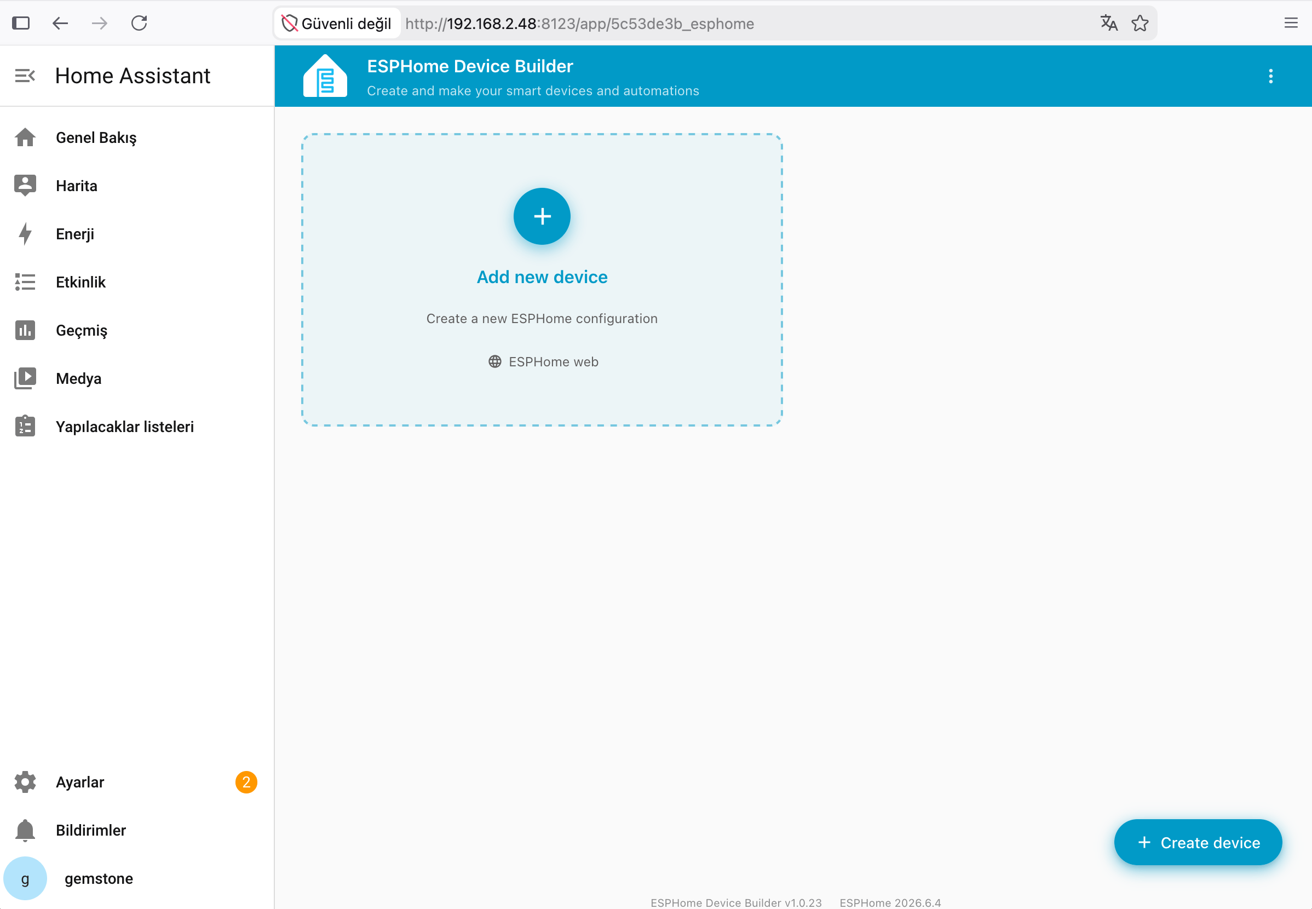Click the Geçmiş chart icon
Viewport: 1312px width, 909px height.
tap(25, 330)
